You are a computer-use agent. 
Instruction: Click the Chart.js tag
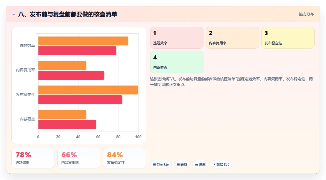[161, 164]
